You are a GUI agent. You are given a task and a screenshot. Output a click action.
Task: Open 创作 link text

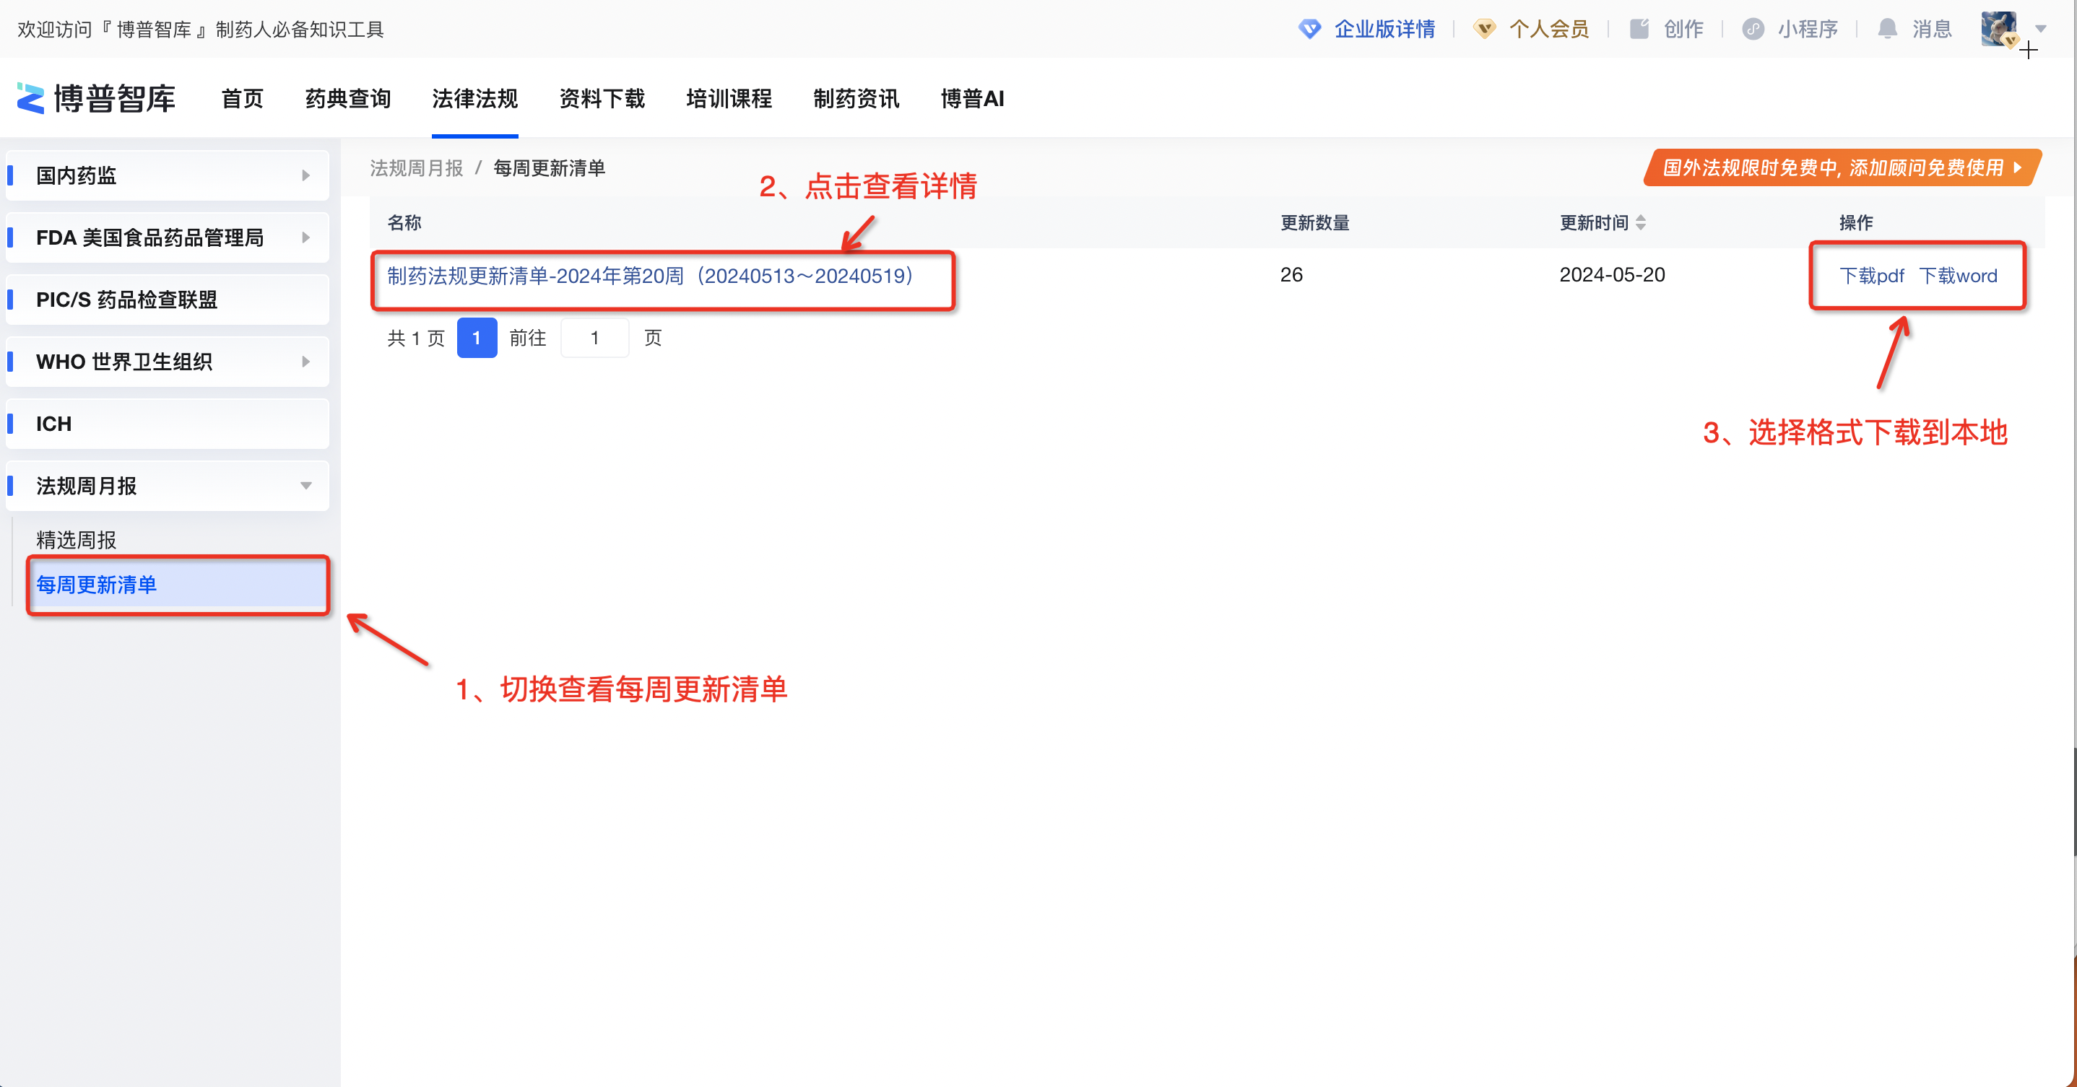pyautogui.click(x=1683, y=30)
